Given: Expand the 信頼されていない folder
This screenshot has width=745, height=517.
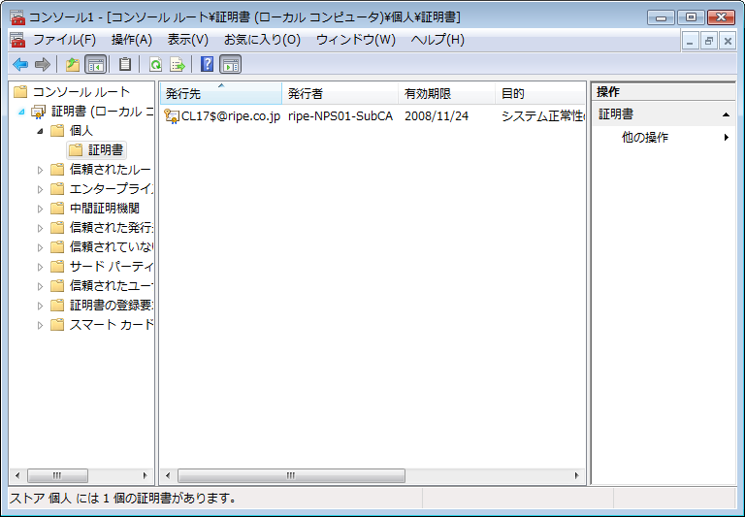Looking at the screenshot, I should [41, 247].
